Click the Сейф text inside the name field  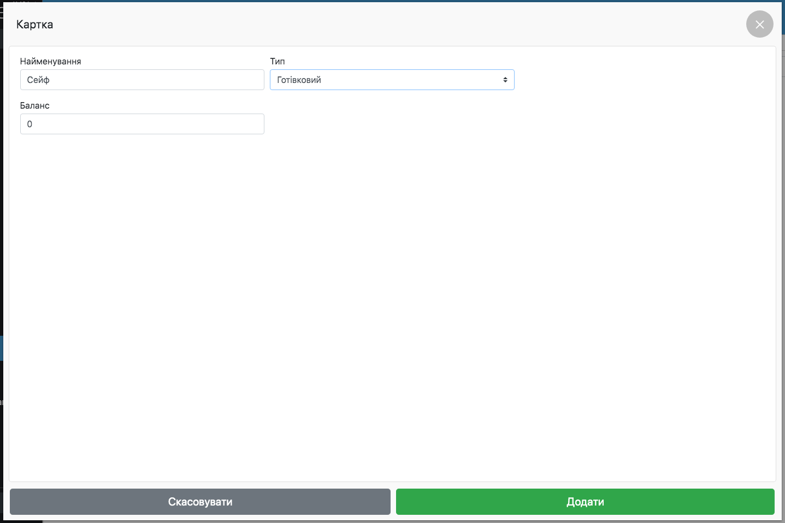click(x=38, y=80)
